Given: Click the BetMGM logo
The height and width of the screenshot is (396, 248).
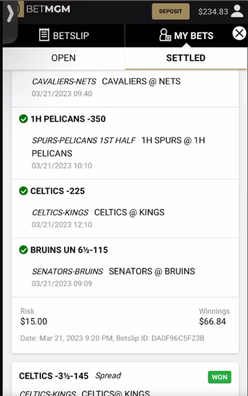Looking at the screenshot, I should 48,9.
